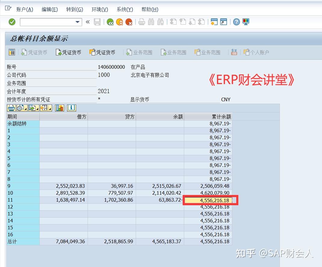Click the green Back arrow icon
The height and width of the screenshot is (267, 322).
110,22
